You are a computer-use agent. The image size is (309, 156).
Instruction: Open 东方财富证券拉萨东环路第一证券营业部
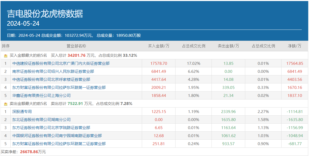pos(59,88)
